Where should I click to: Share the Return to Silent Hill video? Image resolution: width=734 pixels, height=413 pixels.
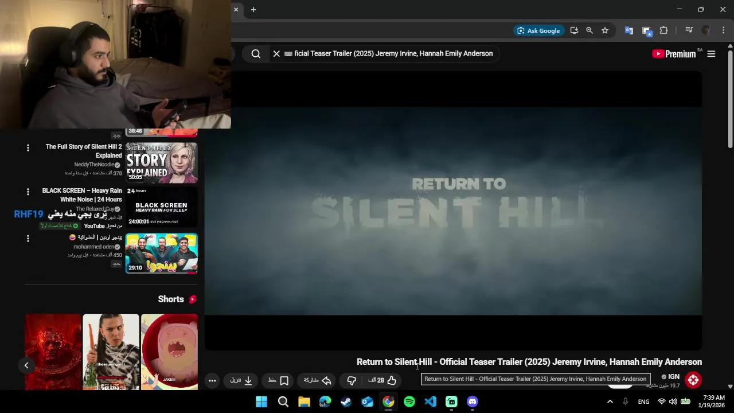coord(317,380)
